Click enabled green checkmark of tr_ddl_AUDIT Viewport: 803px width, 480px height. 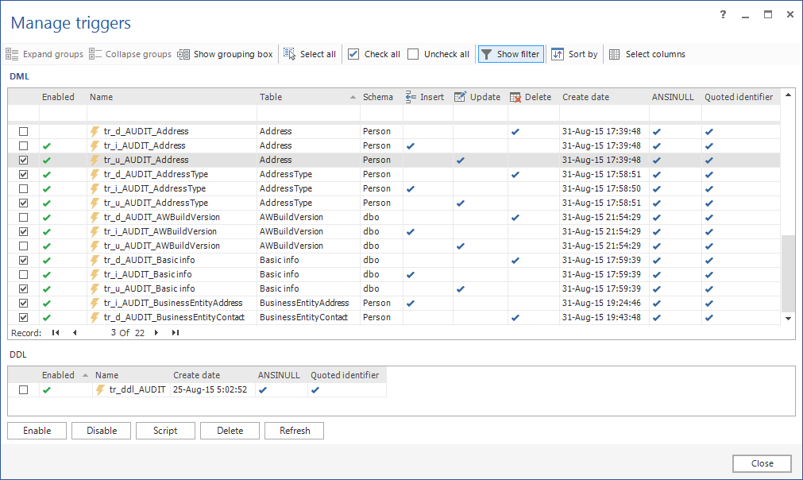47,390
